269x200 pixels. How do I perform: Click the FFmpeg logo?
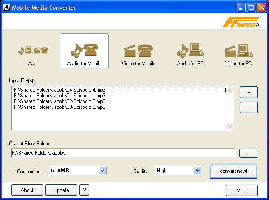coord(241,22)
